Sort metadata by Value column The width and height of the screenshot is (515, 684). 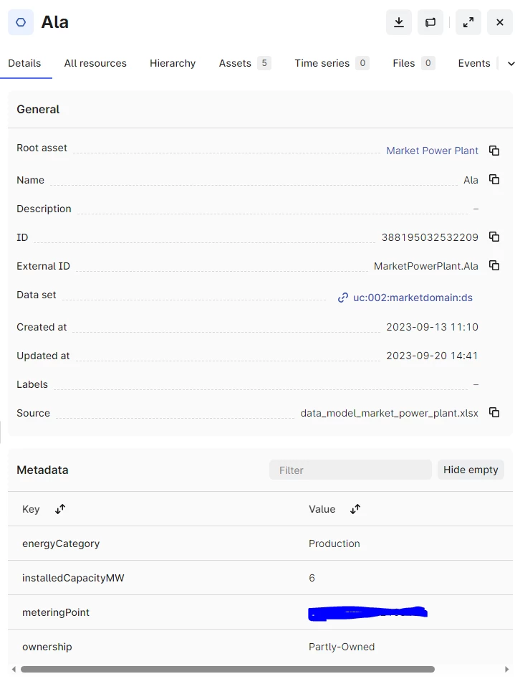tap(355, 509)
